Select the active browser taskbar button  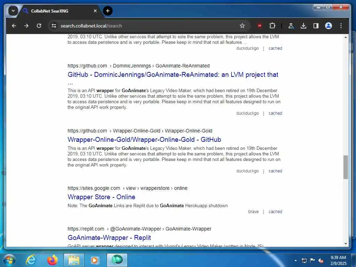(117, 260)
